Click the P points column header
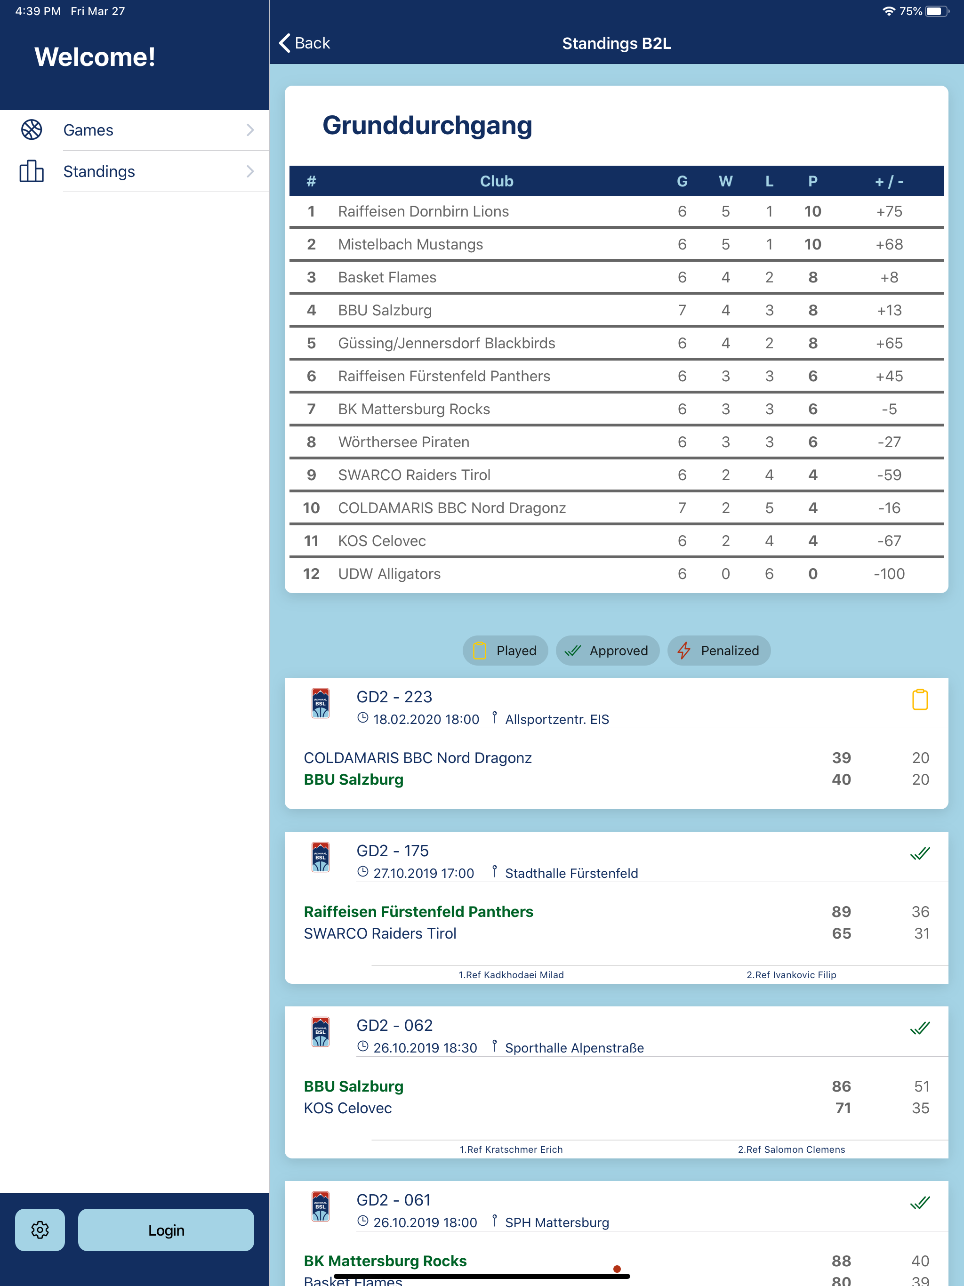The height and width of the screenshot is (1286, 964). (x=813, y=181)
